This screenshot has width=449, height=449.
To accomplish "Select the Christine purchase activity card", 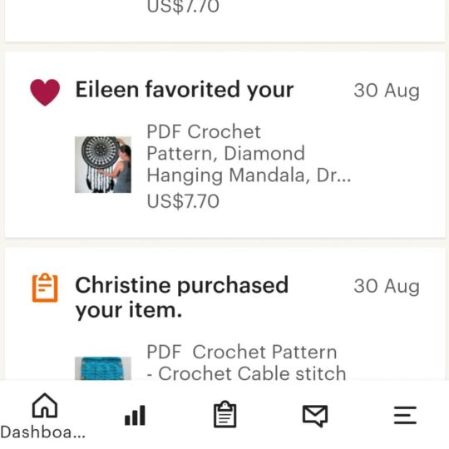I will [x=225, y=314].
